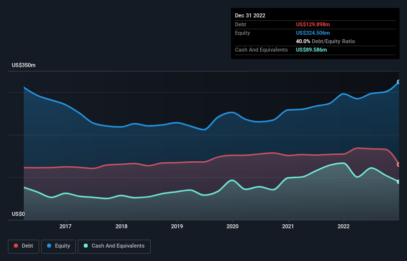407x261 pixels.
Task: Click the 2017 axis label
Action: coord(65,226)
